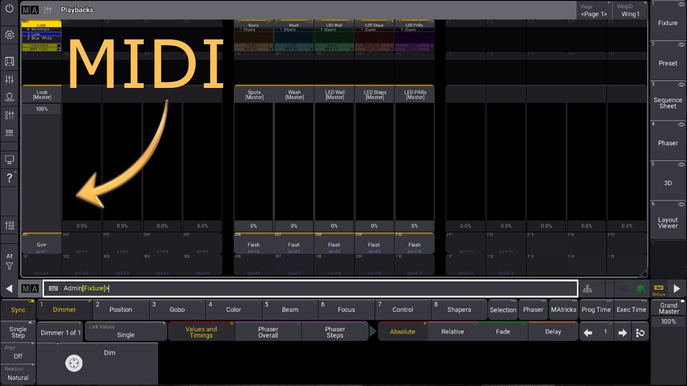This screenshot has width=687, height=386.
Task: Open the Selection options button
Action: pyautogui.click(x=503, y=310)
